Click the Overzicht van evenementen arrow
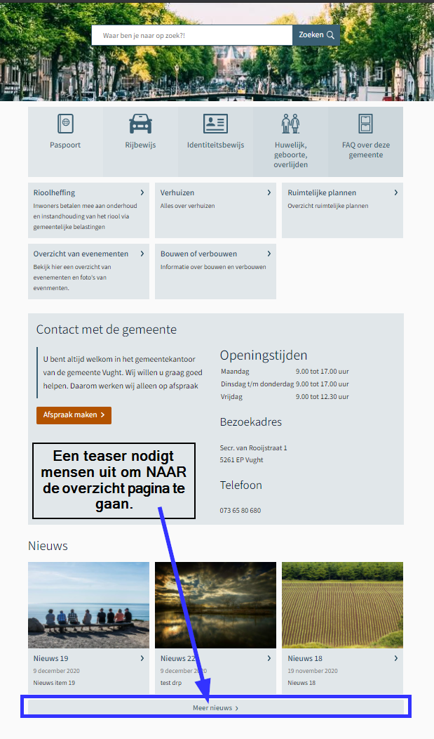Viewport: 434px width, 739px height. pos(142,254)
